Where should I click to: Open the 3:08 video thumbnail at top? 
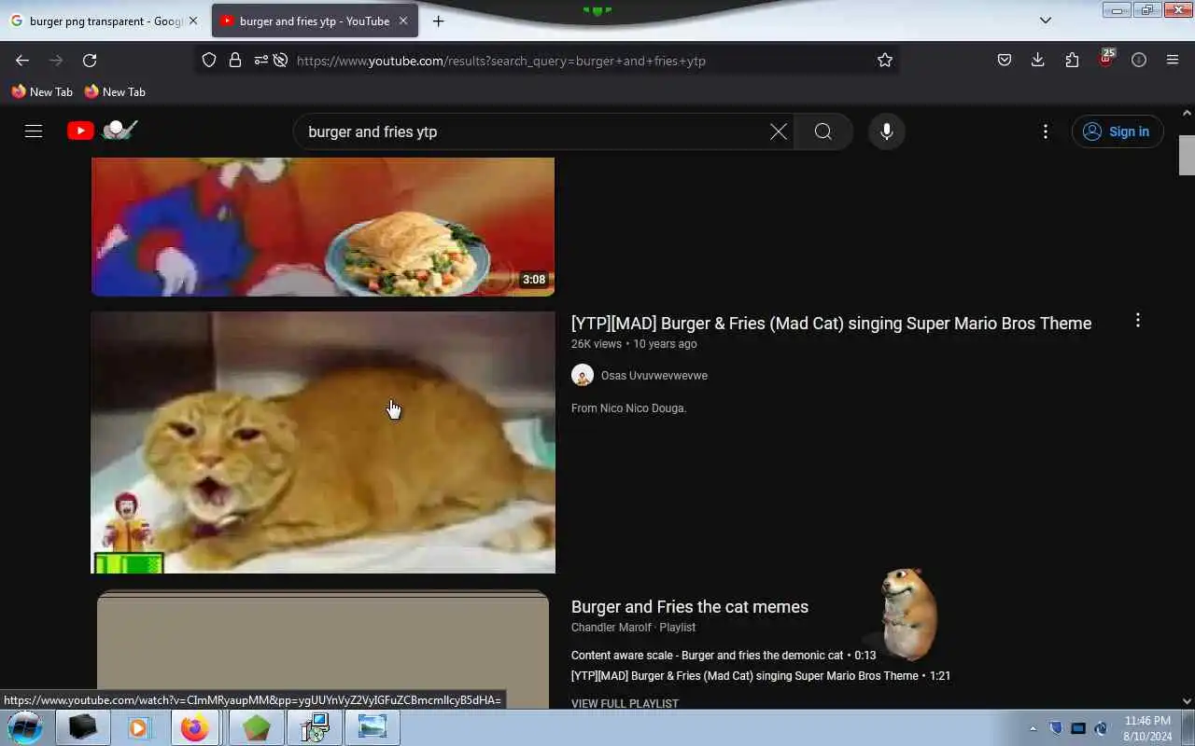click(323, 227)
